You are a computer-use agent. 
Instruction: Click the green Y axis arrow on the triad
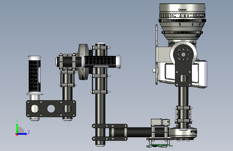17,128
